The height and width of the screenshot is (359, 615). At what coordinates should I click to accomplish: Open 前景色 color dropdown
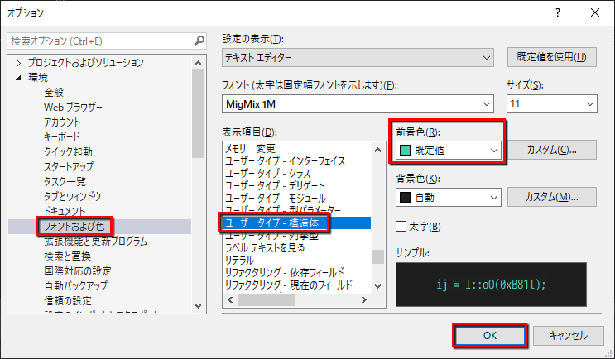[449, 150]
